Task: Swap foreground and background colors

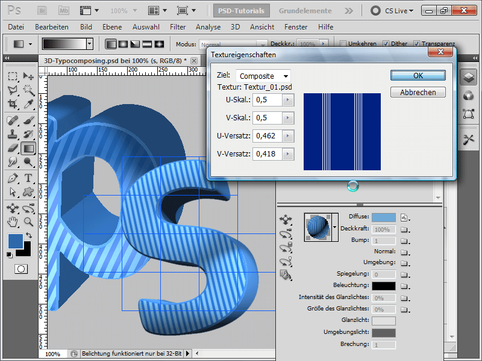Action: click(x=29, y=235)
